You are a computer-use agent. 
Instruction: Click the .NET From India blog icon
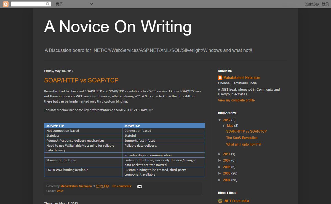220,201
